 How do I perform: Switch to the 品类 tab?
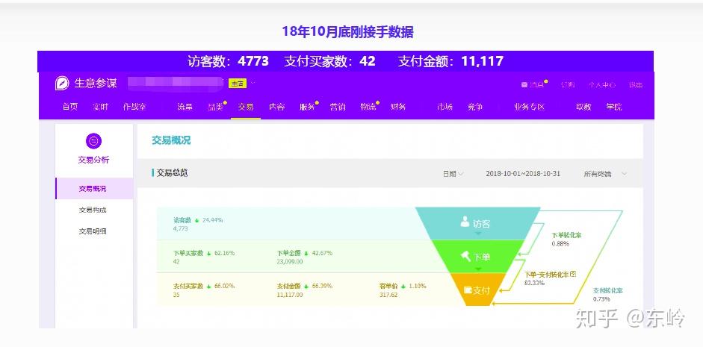(x=215, y=107)
